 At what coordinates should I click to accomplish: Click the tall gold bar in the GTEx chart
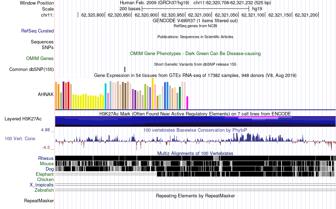click(x=152, y=94)
